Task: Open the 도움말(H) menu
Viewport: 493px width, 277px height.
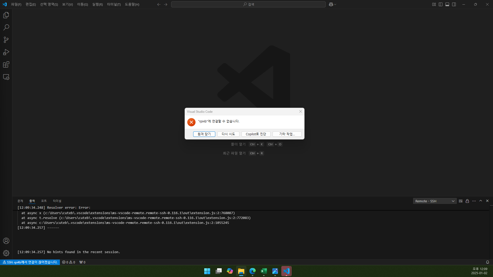Action: click(x=132, y=4)
